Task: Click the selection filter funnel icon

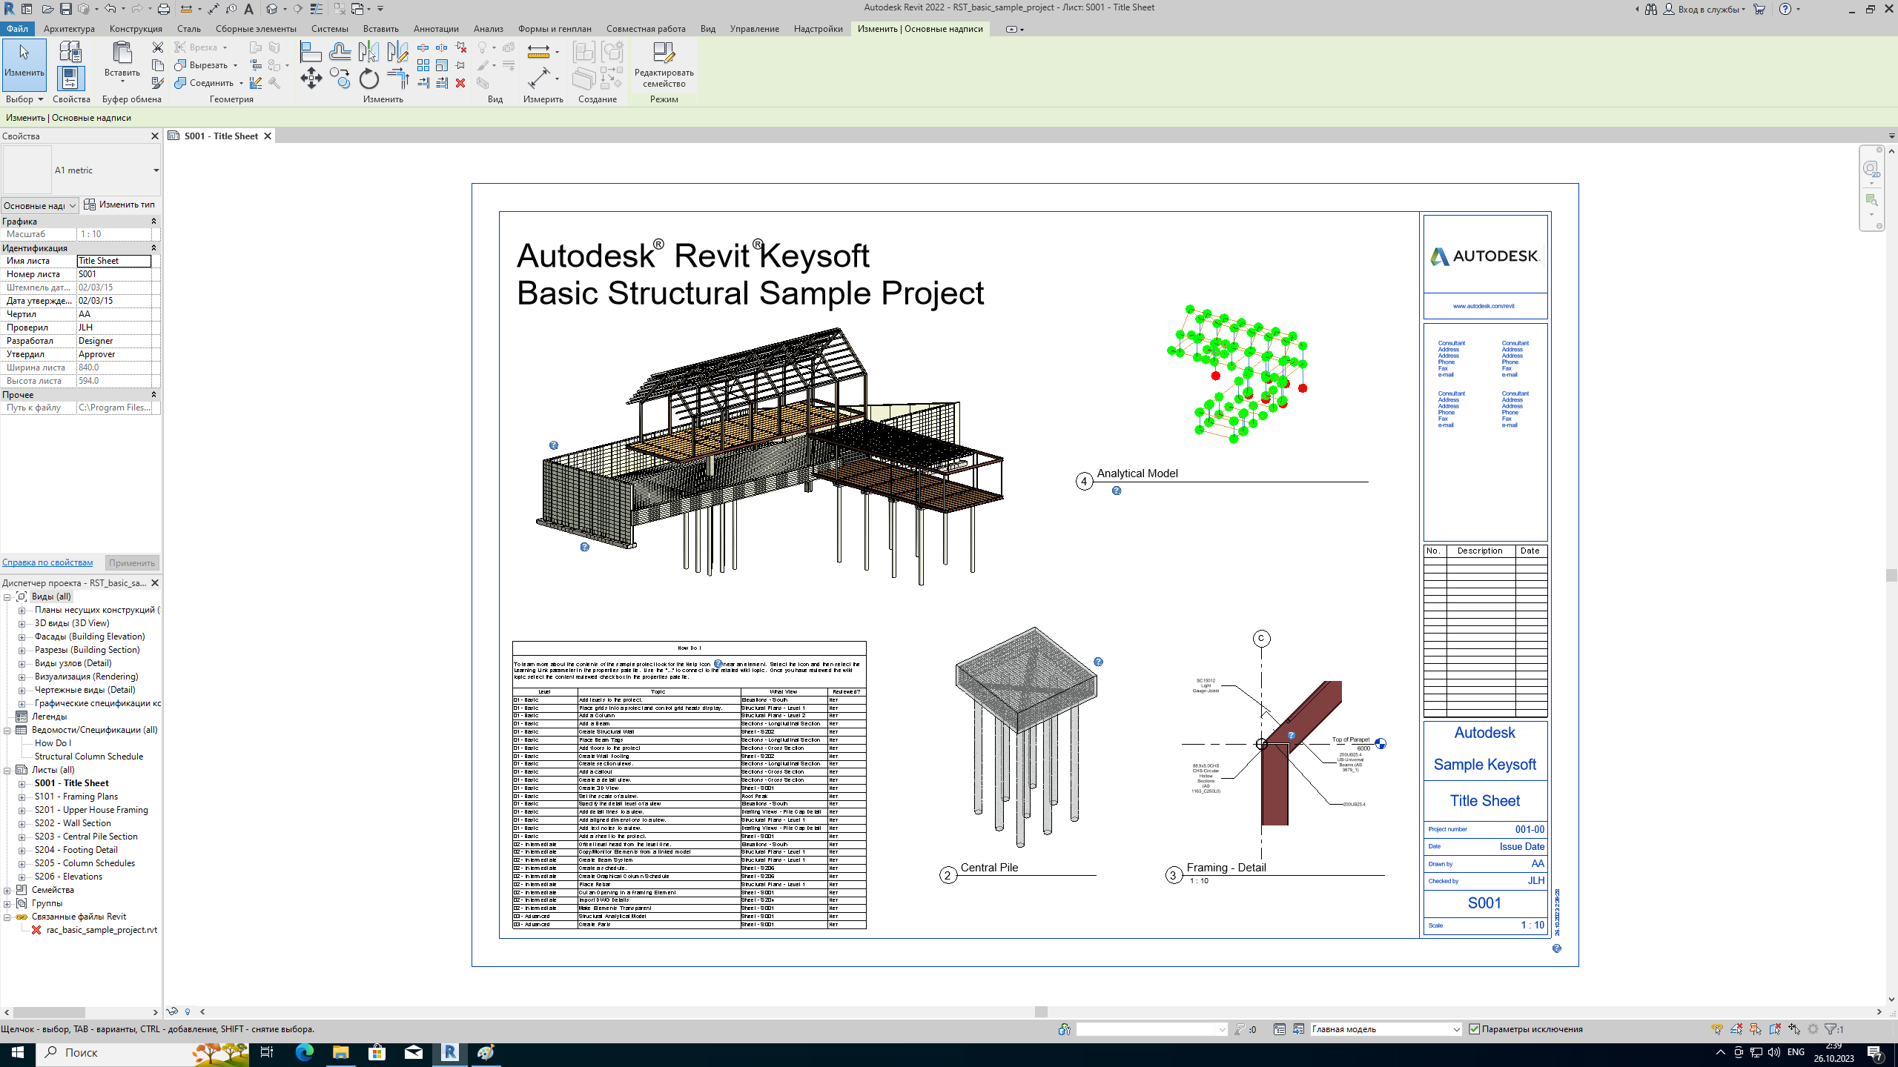Action: (1831, 1029)
